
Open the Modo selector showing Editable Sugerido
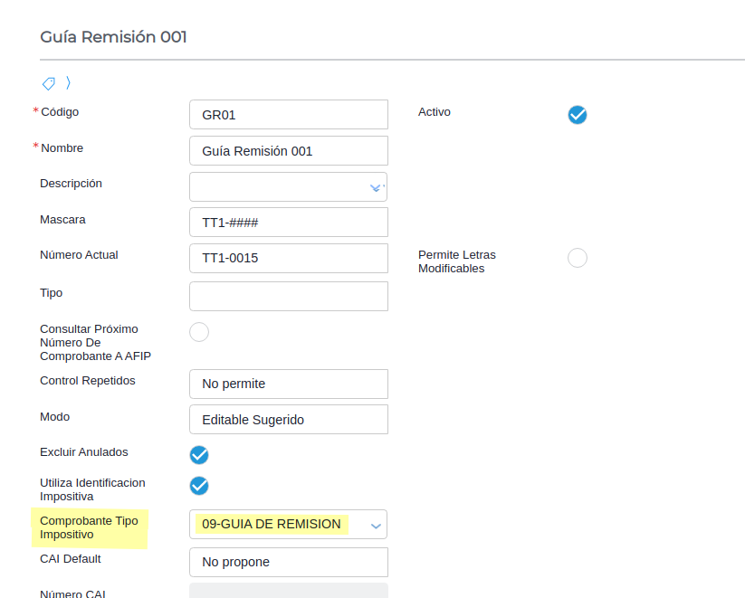click(288, 420)
